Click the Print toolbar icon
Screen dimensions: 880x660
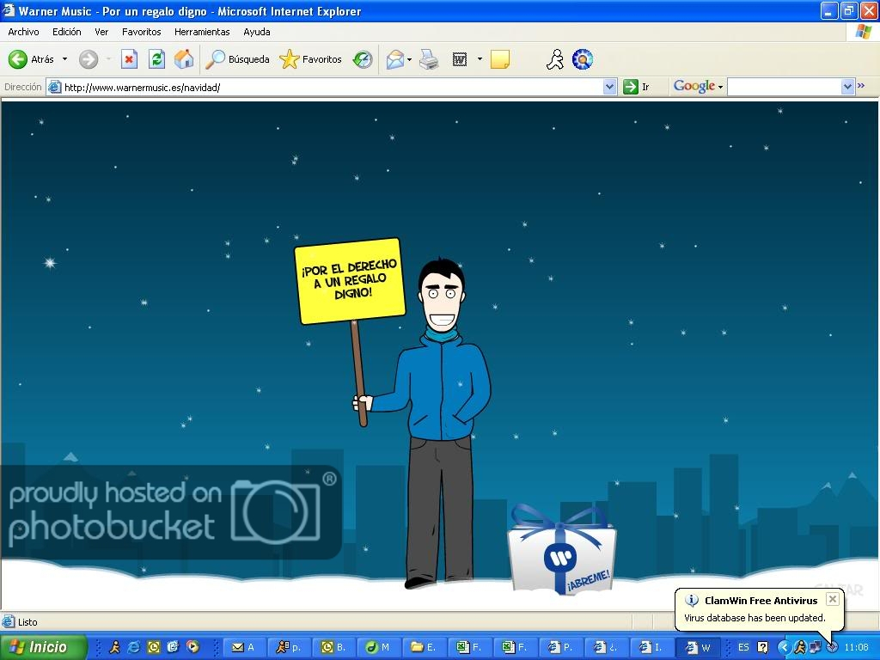429,59
